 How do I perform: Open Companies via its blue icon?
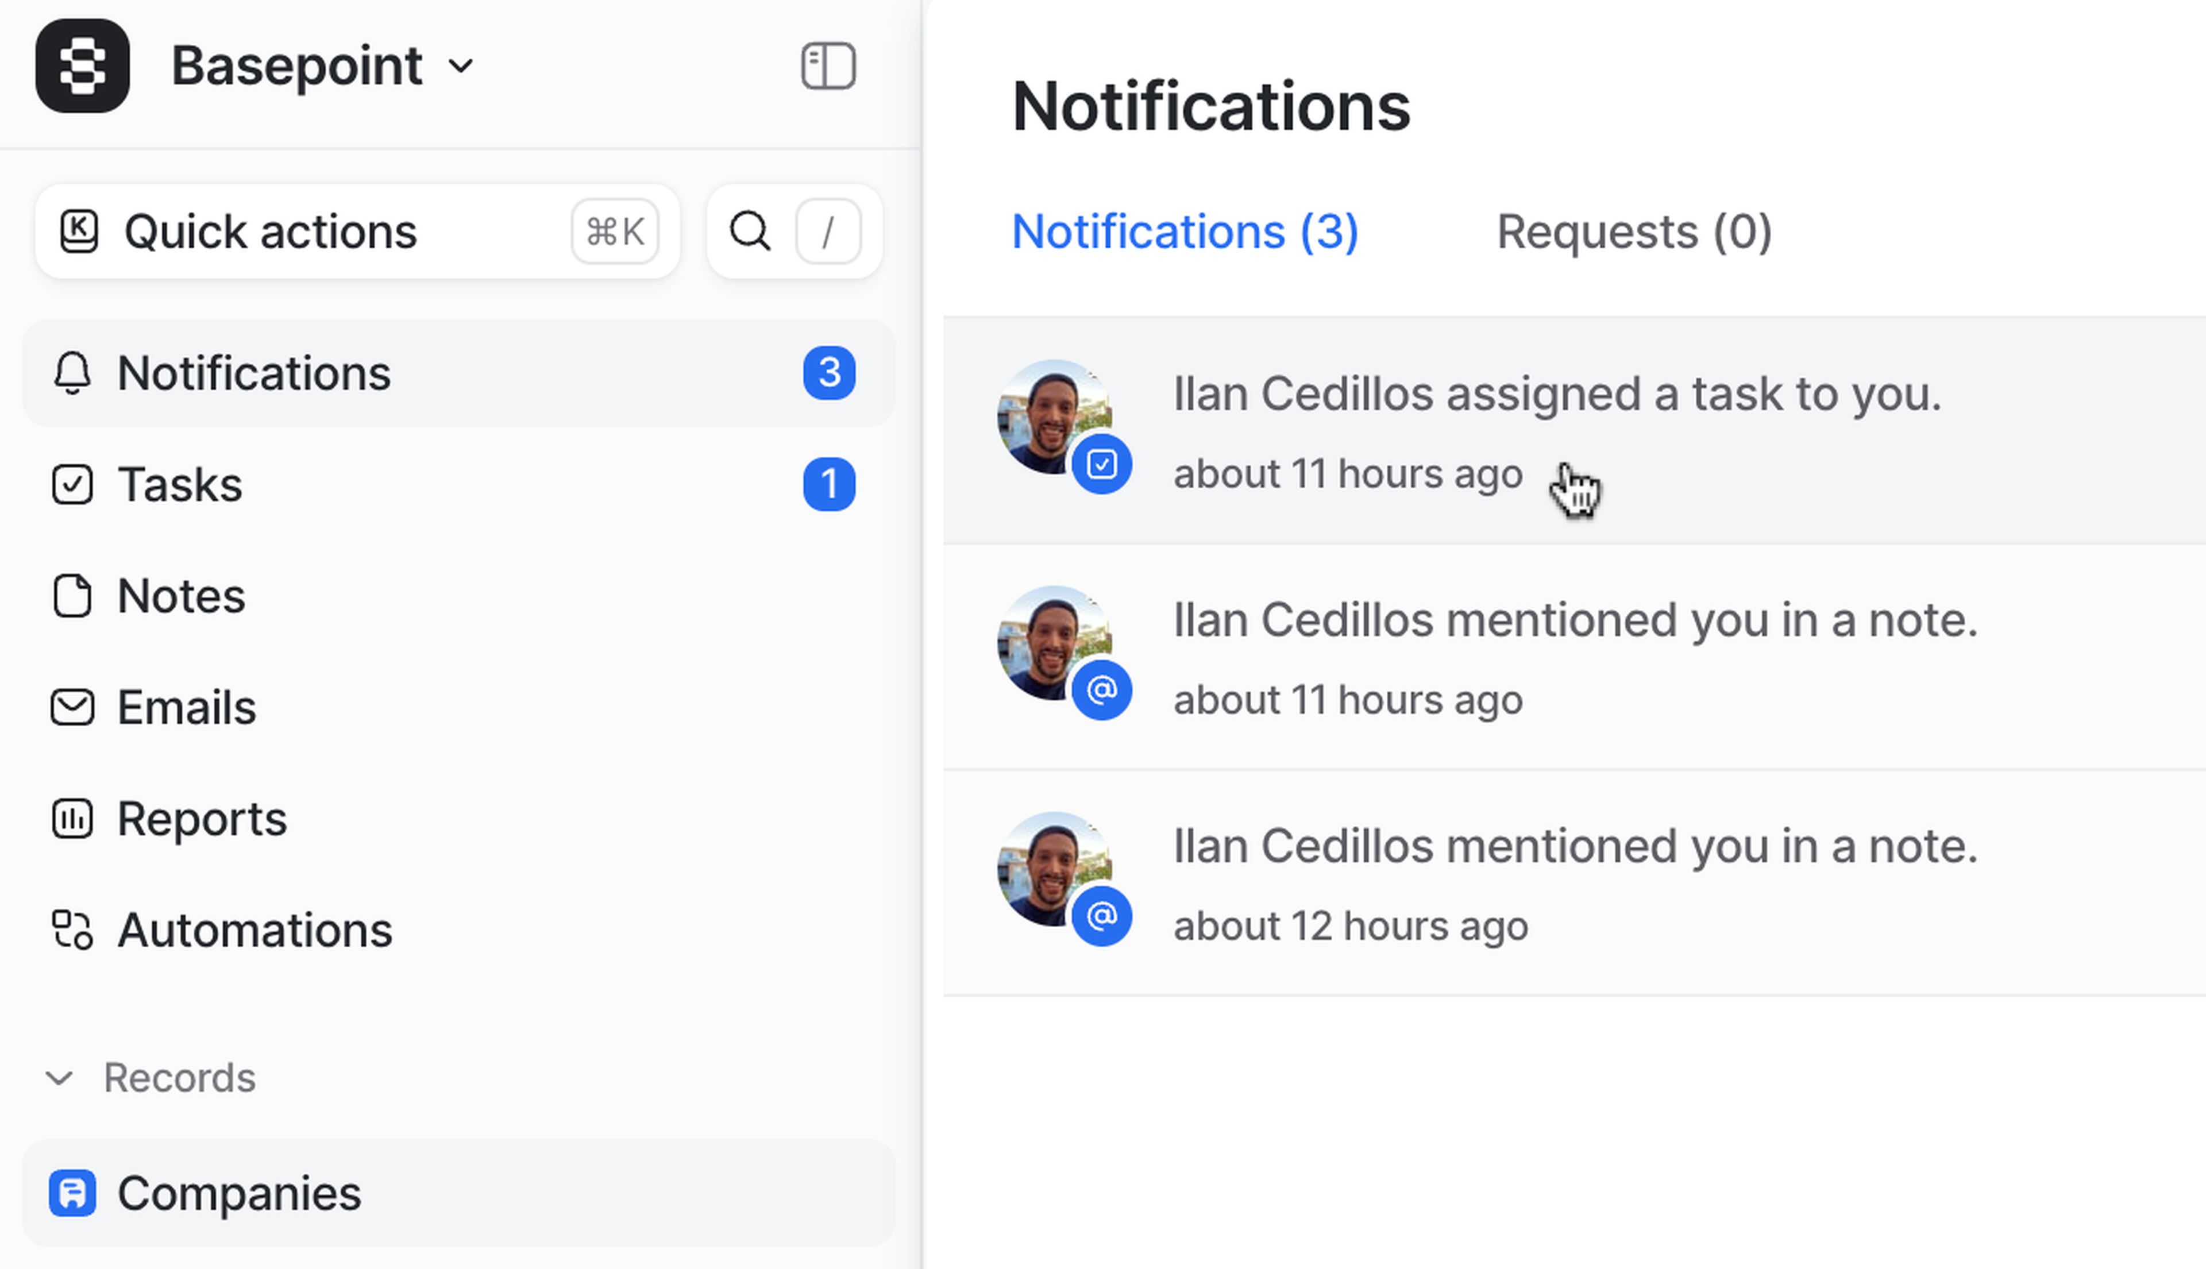[72, 1193]
